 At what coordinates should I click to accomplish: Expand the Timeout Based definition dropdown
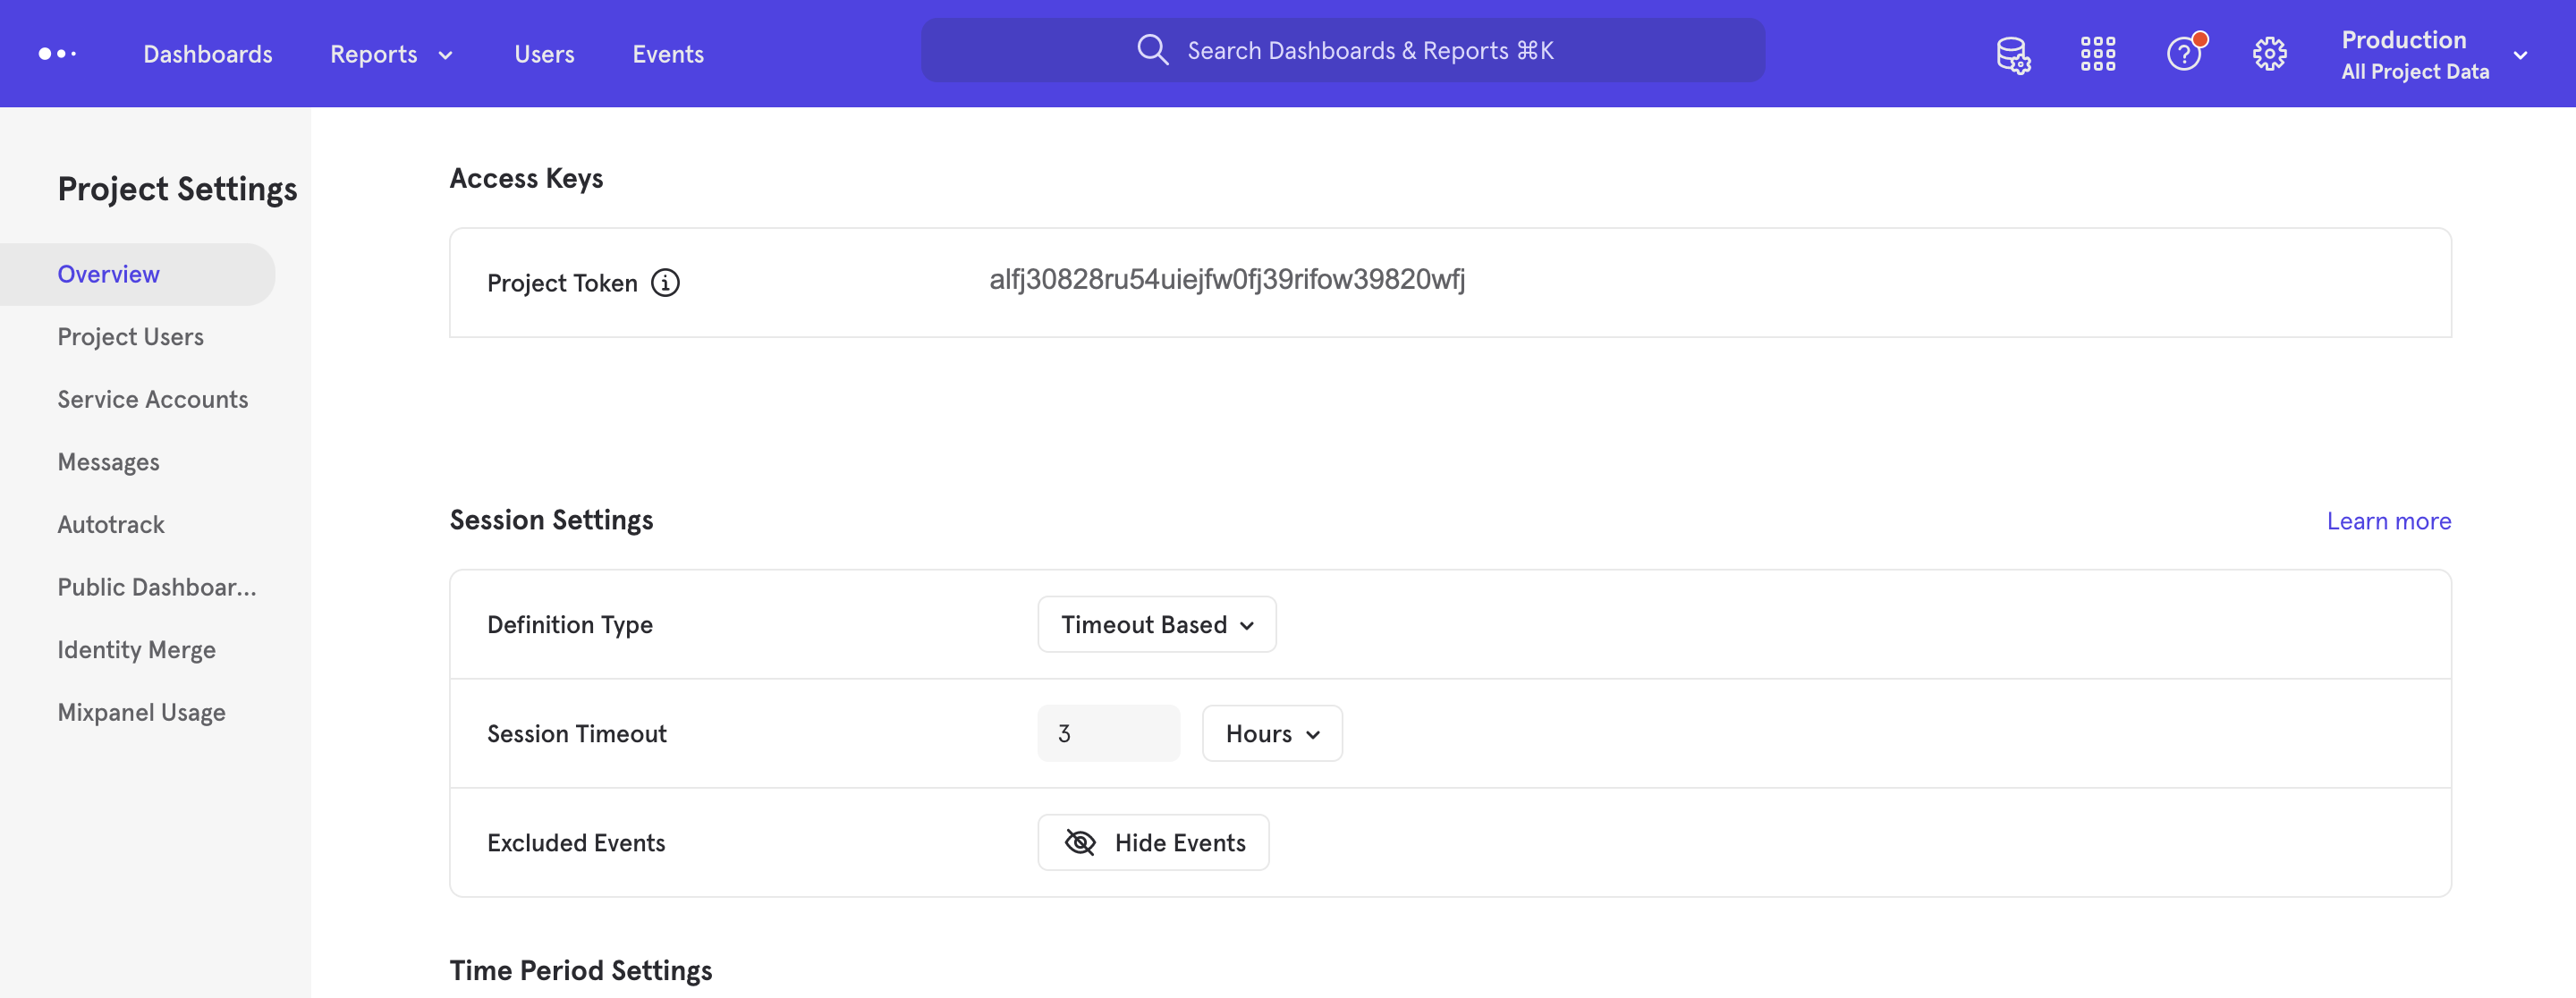[1156, 624]
